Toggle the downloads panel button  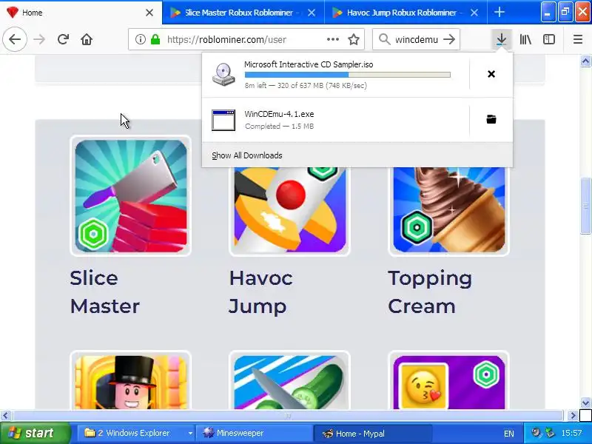[x=502, y=39]
